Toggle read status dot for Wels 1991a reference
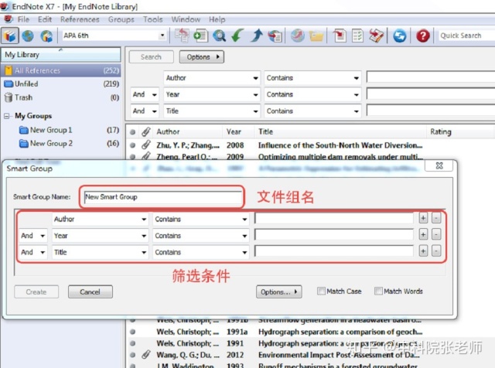This screenshot has height=368, width=495. coord(132,332)
